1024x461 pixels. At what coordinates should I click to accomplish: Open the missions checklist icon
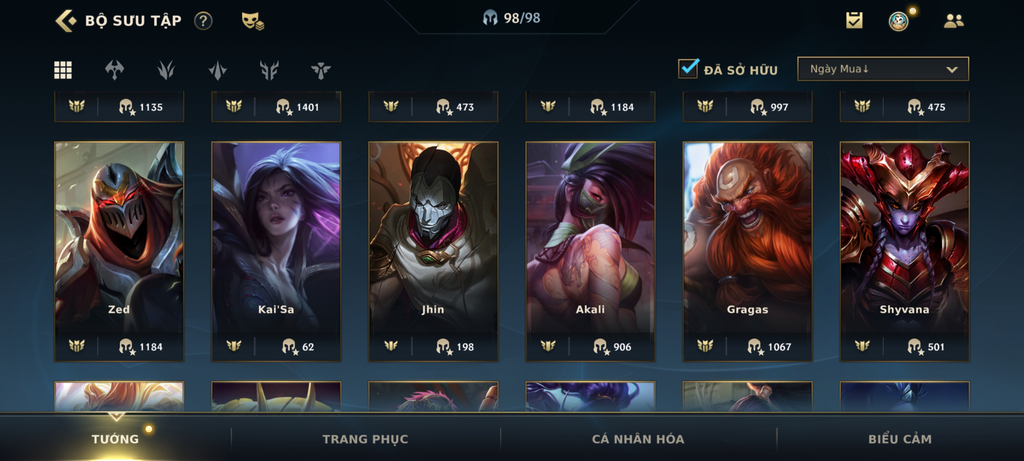pyautogui.click(x=854, y=20)
